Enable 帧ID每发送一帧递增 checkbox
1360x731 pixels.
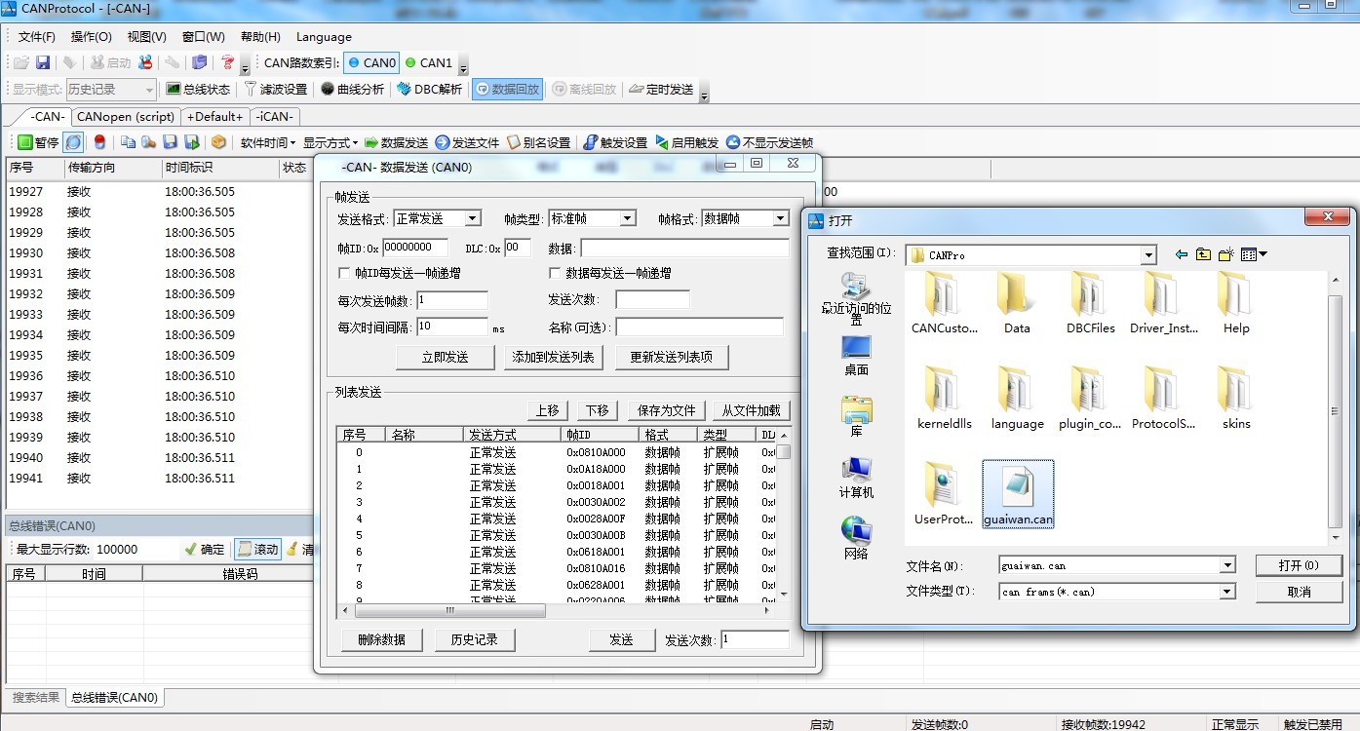(343, 274)
